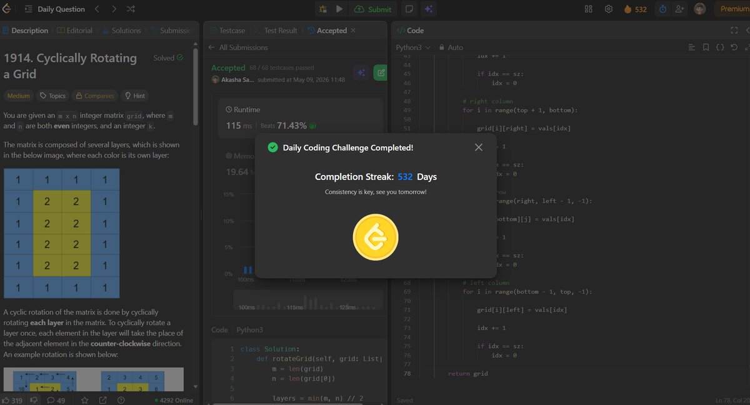750x405 pixels.
Task: Click the debugger icon beside Run
Action: 323,9
